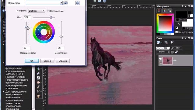Pin the Слои panel
Screen dimensions: 195x110
pos(182,38)
